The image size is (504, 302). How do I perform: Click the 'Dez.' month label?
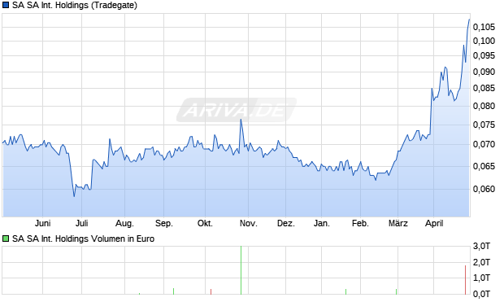pos(286,223)
